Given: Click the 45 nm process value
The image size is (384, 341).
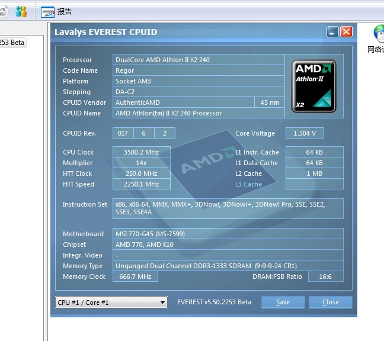Looking at the screenshot, I should click(270, 102).
